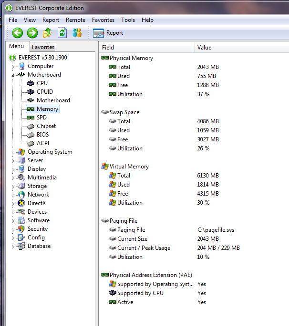Click the 2043 MB Physical Memory Total value
The image size is (289, 326).
(208, 67)
